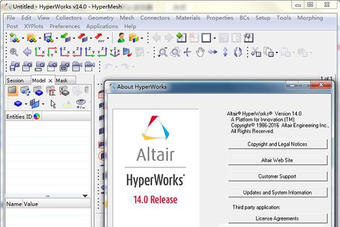The image size is (340, 227).
Task: Expand the Export icon dropdown arrow
Action: click(91, 39)
